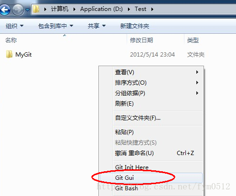Click the 新建文件夹 button
The width and height of the screenshot is (236, 196).
pyautogui.click(x=135, y=26)
